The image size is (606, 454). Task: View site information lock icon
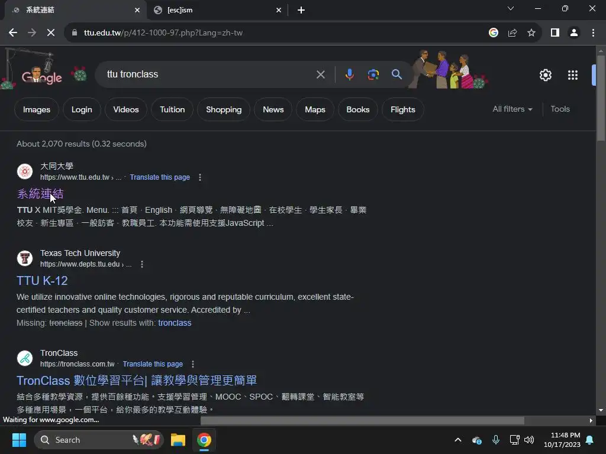[75, 33]
